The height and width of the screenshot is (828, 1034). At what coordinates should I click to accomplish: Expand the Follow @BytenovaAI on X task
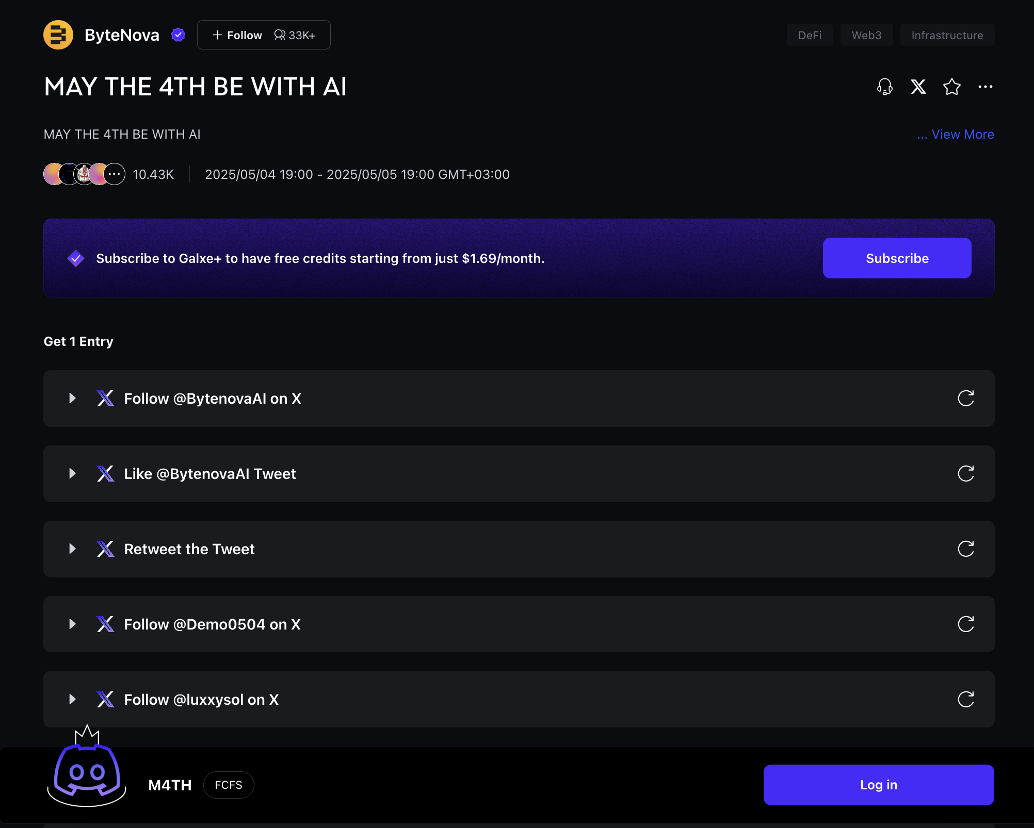click(x=72, y=399)
